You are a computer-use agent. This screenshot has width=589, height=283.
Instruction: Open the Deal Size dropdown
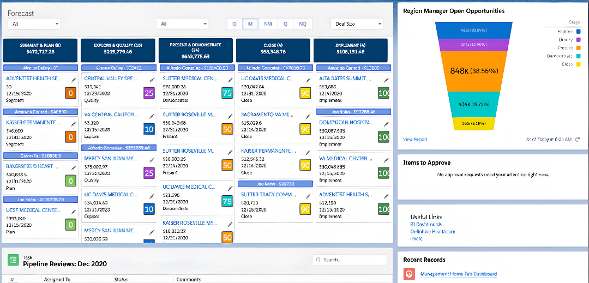click(357, 23)
